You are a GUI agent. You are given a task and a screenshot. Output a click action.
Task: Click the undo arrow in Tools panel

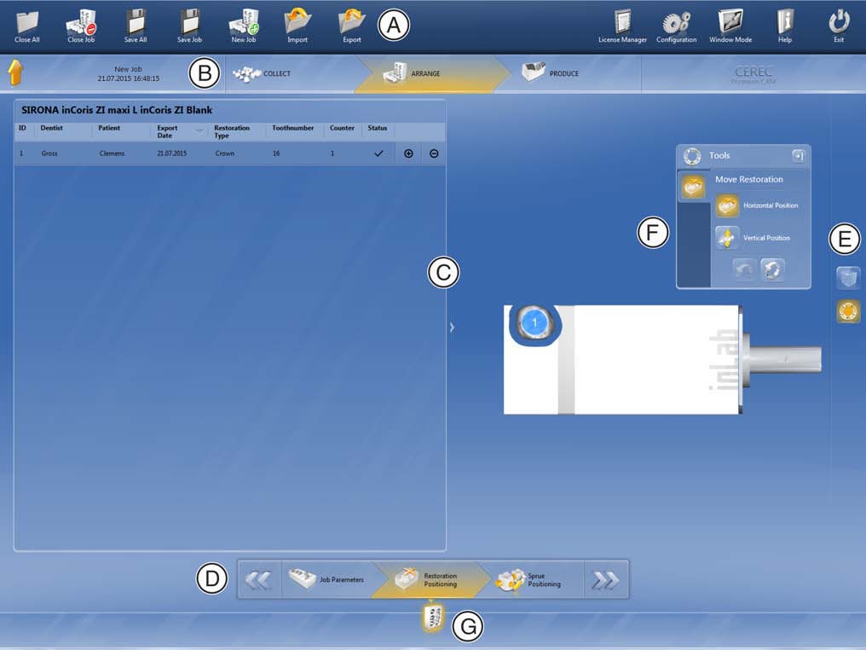pos(744,270)
